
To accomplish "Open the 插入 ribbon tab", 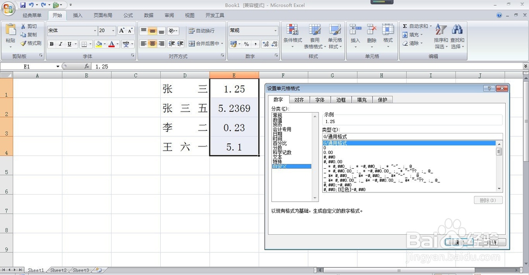I will click(78, 15).
